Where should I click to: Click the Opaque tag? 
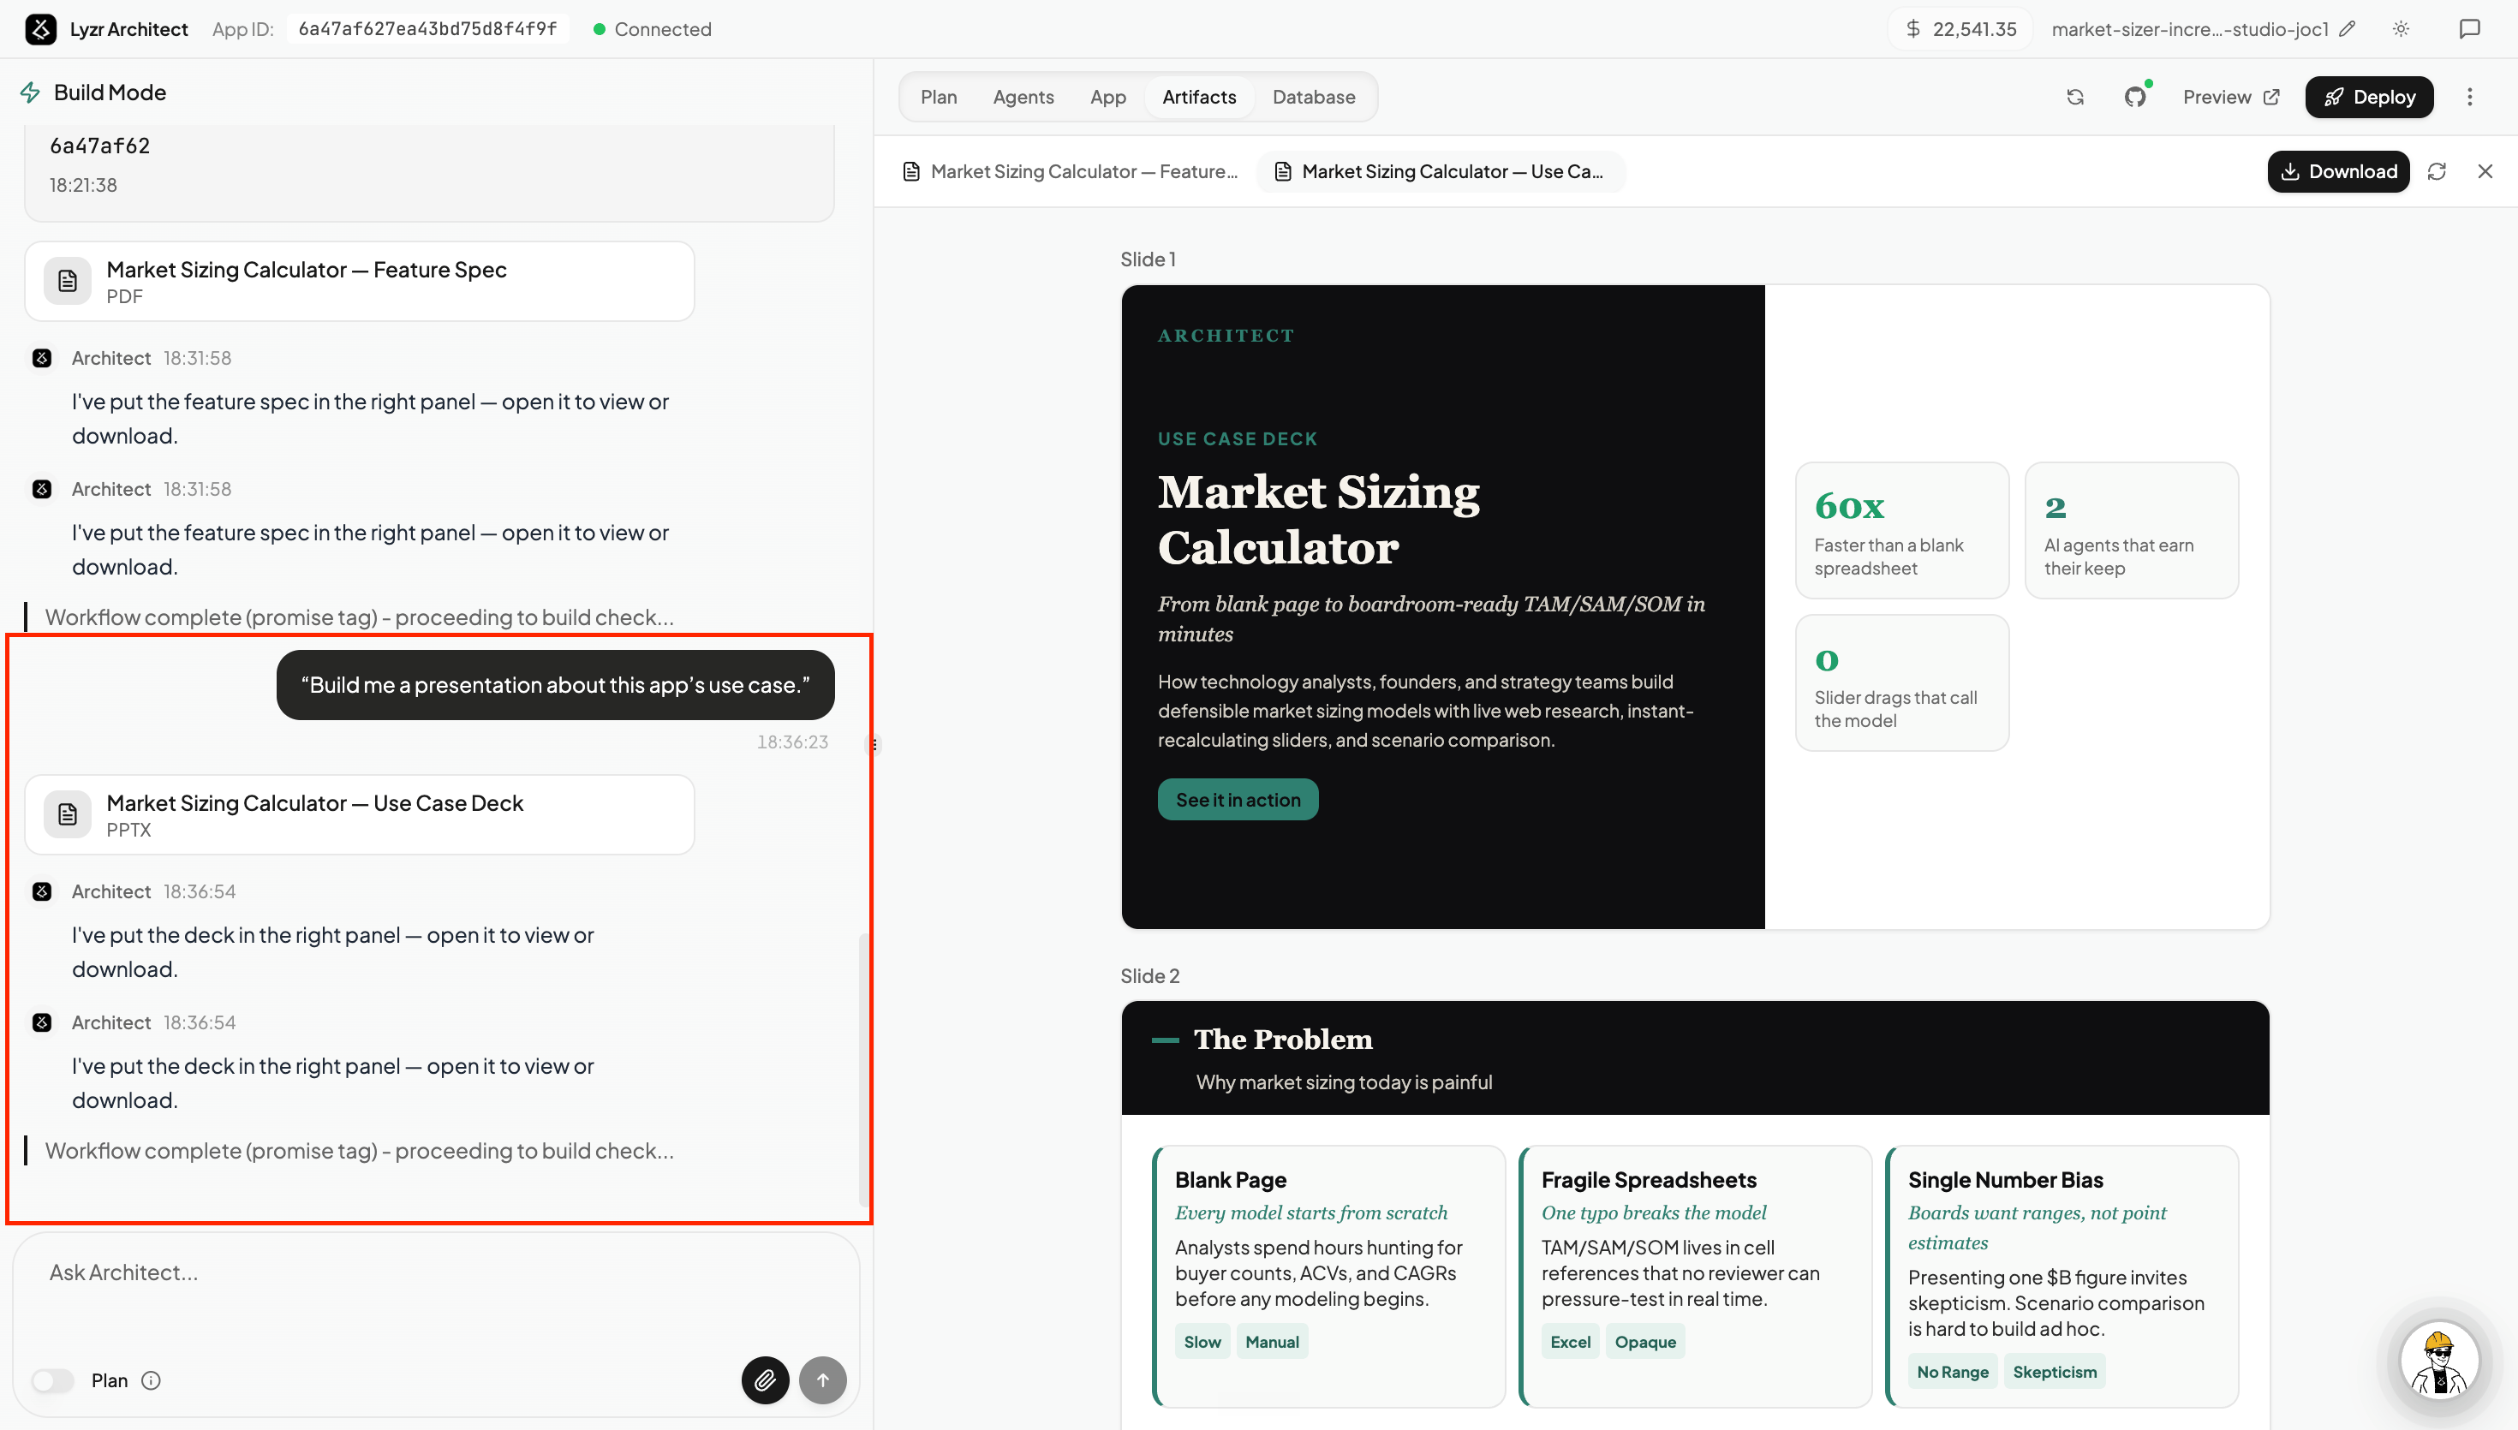click(x=1645, y=1342)
